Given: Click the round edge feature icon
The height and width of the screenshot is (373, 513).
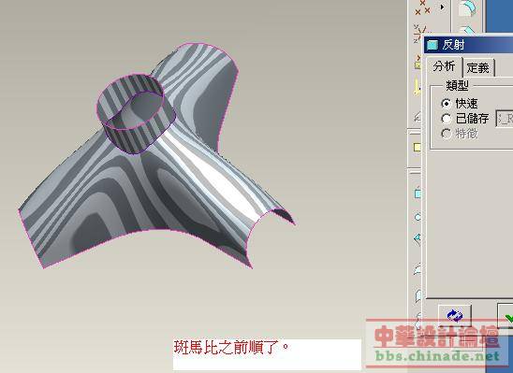Looking at the screenshot, I should (x=467, y=7).
